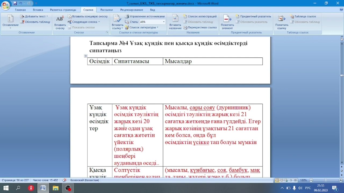344x193 pixels.
Task: Insert Перекрестная ссылка
Action: coord(200,27)
